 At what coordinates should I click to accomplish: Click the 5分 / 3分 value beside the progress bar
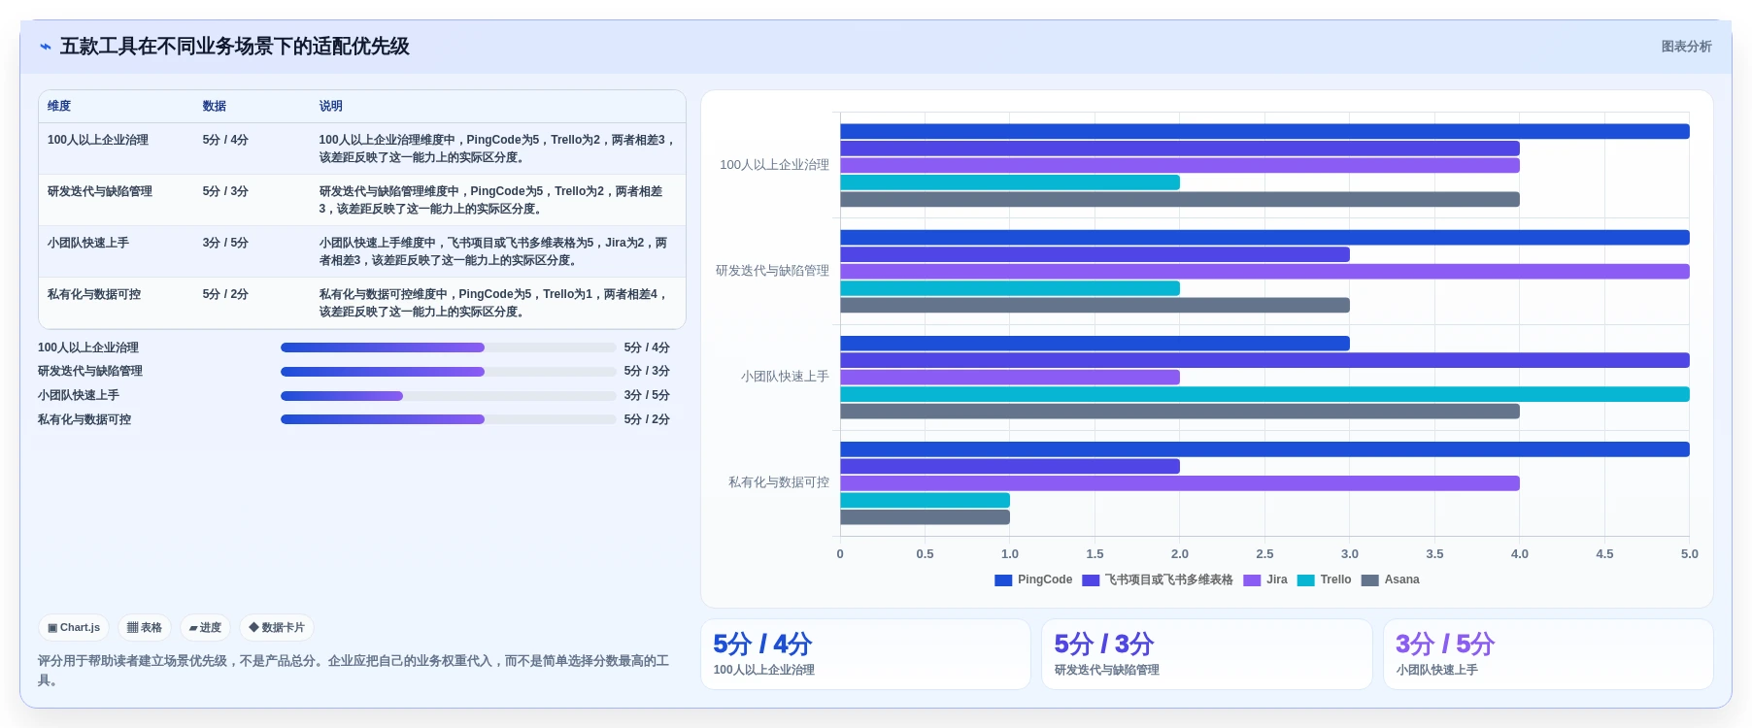[647, 372]
